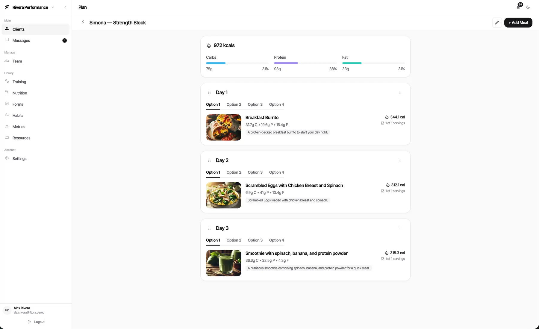Select Option 2 tab in Day 3

pyautogui.click(x=234, y=240)
